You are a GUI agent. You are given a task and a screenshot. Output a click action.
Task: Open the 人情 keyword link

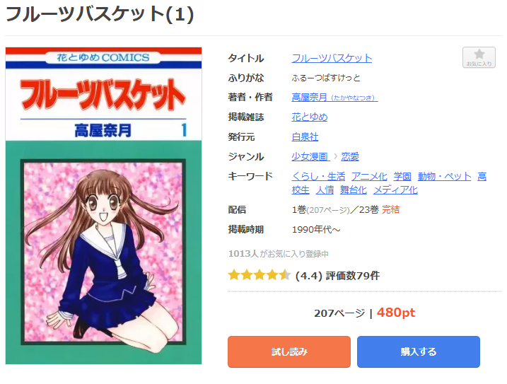325,190
